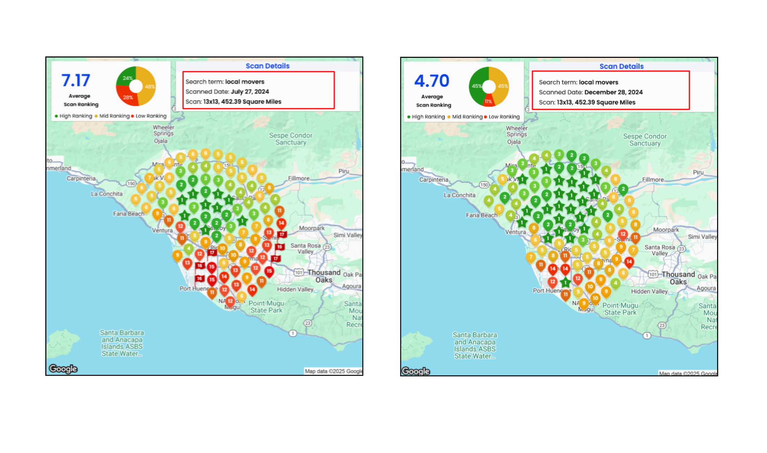This screenshot has height=453, width=767.
Task: Click the Low Ranking legend entry under 4.70 score
Action: pyautogui.click(x=502, y=117)
